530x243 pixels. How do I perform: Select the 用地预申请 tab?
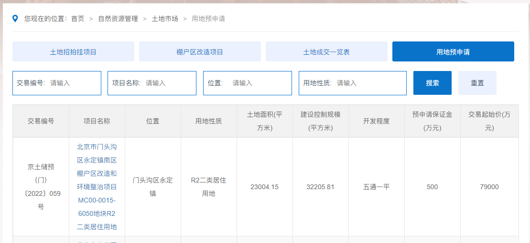pos(453,51)
